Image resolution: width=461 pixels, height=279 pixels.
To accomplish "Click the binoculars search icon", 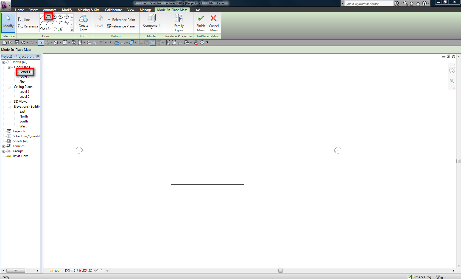I will 397,4.
